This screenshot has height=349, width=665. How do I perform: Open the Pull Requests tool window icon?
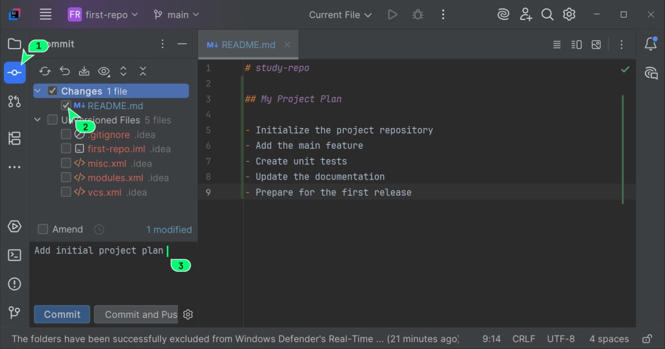click(x=14, y=101)
